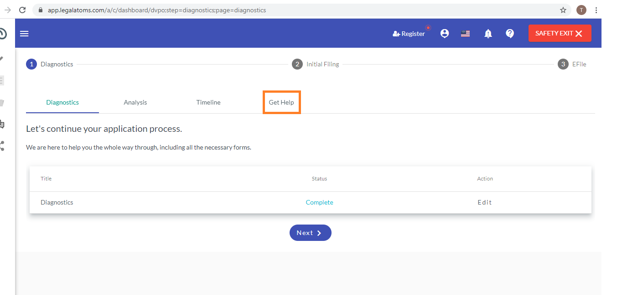Go to step 1 Diagnostics

(50, 64)
